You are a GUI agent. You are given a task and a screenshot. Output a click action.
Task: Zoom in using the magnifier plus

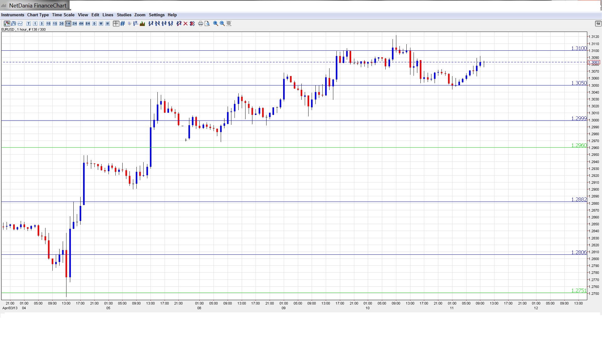[216, 23]
